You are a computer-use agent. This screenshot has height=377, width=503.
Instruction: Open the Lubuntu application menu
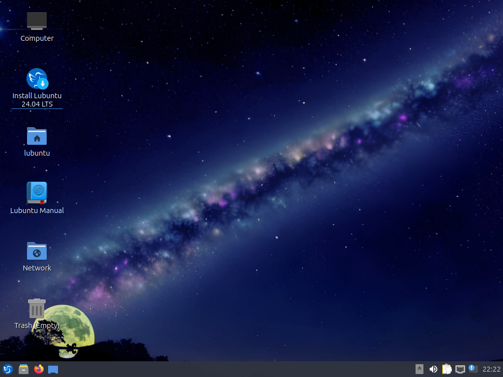[7, 369]
